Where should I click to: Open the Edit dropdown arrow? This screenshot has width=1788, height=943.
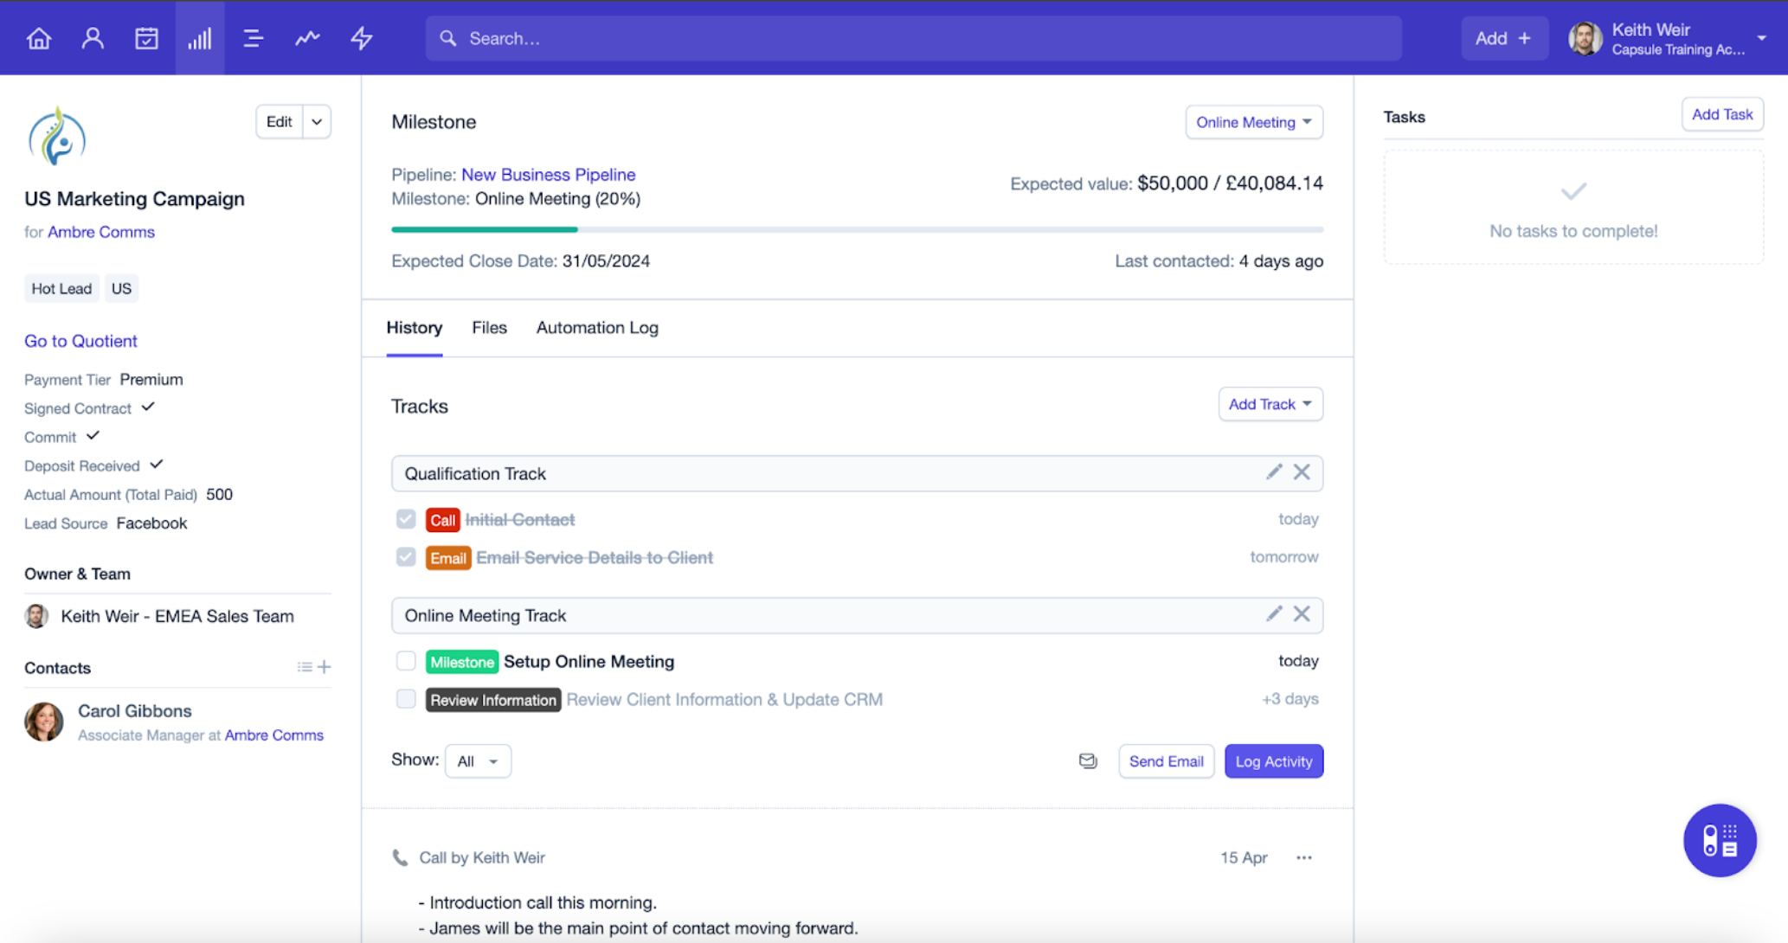(317, 122)
